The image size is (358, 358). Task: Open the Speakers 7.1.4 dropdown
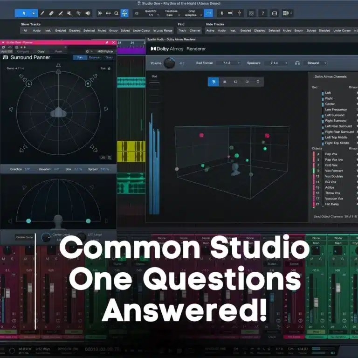276,63
